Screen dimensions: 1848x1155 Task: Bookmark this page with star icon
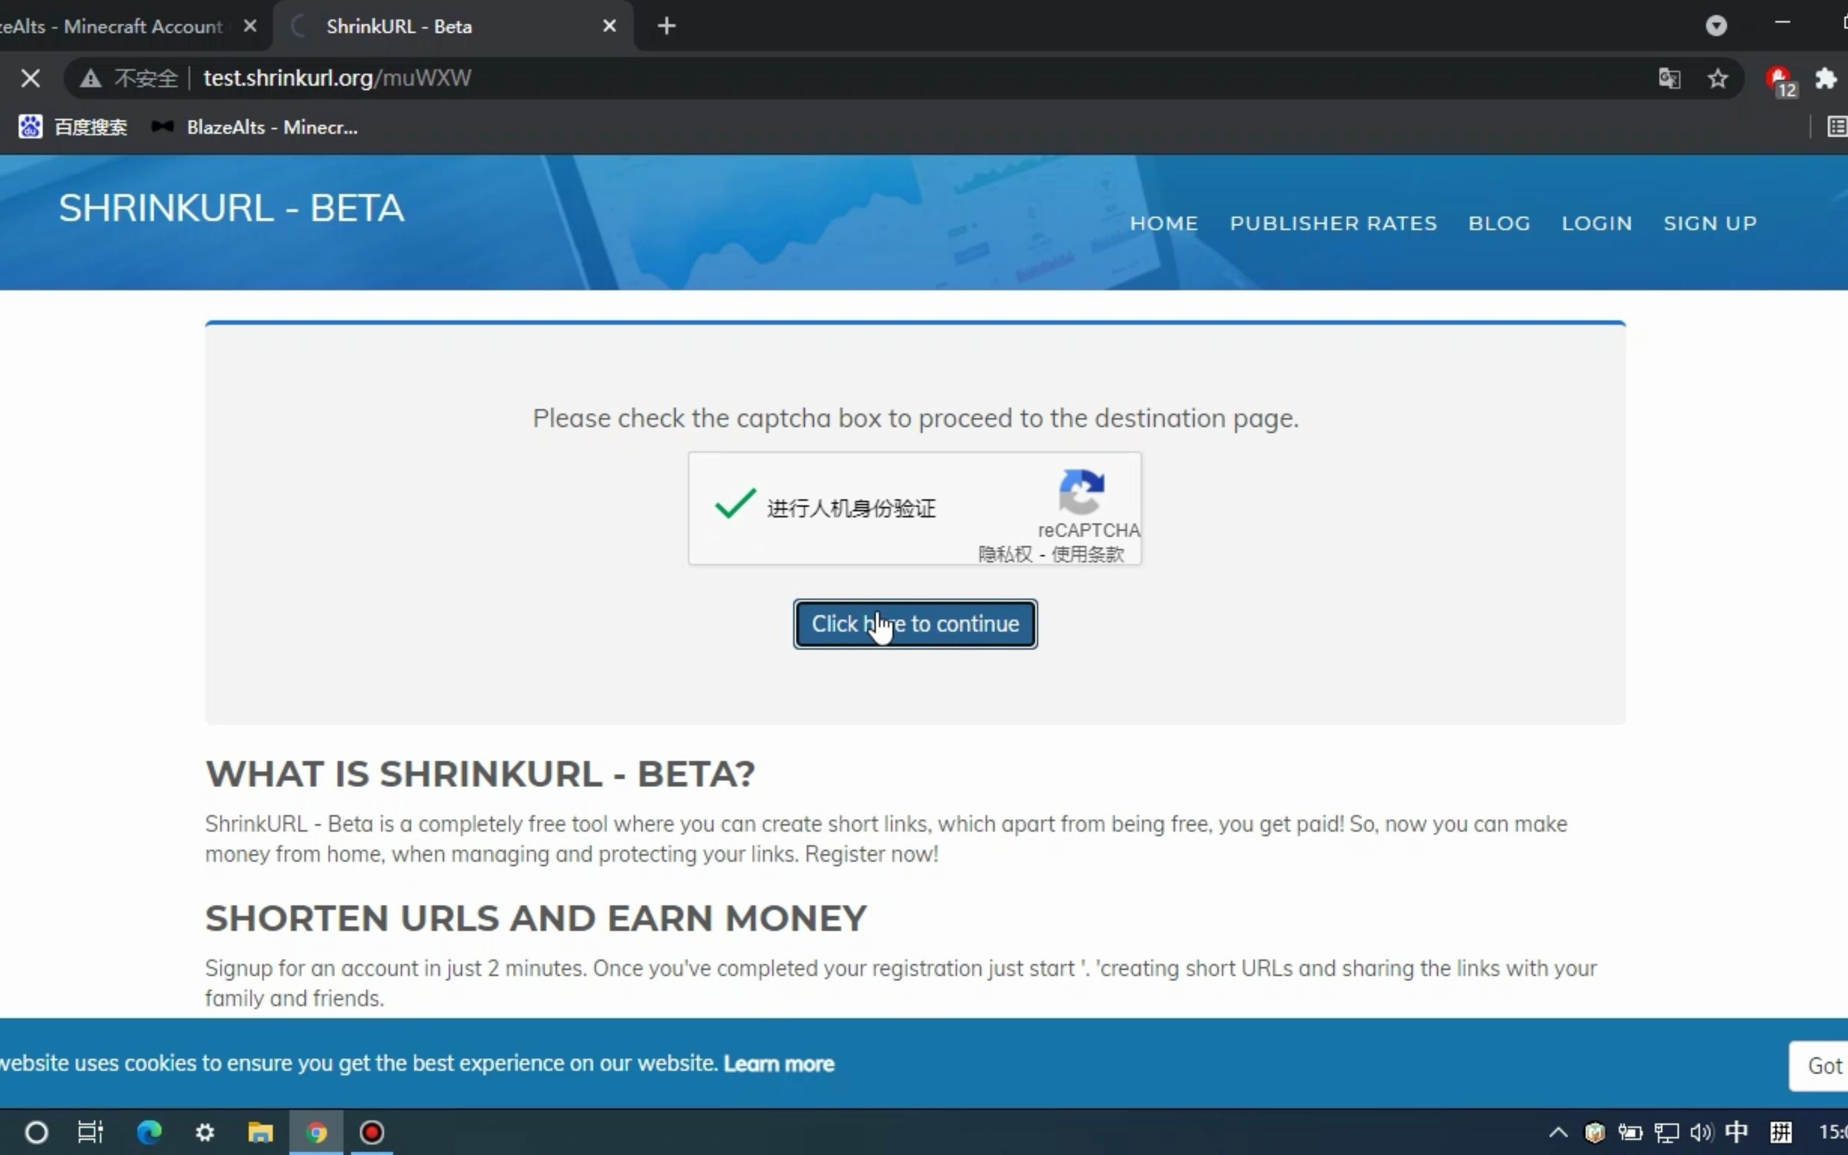[x=1718, y=78]
